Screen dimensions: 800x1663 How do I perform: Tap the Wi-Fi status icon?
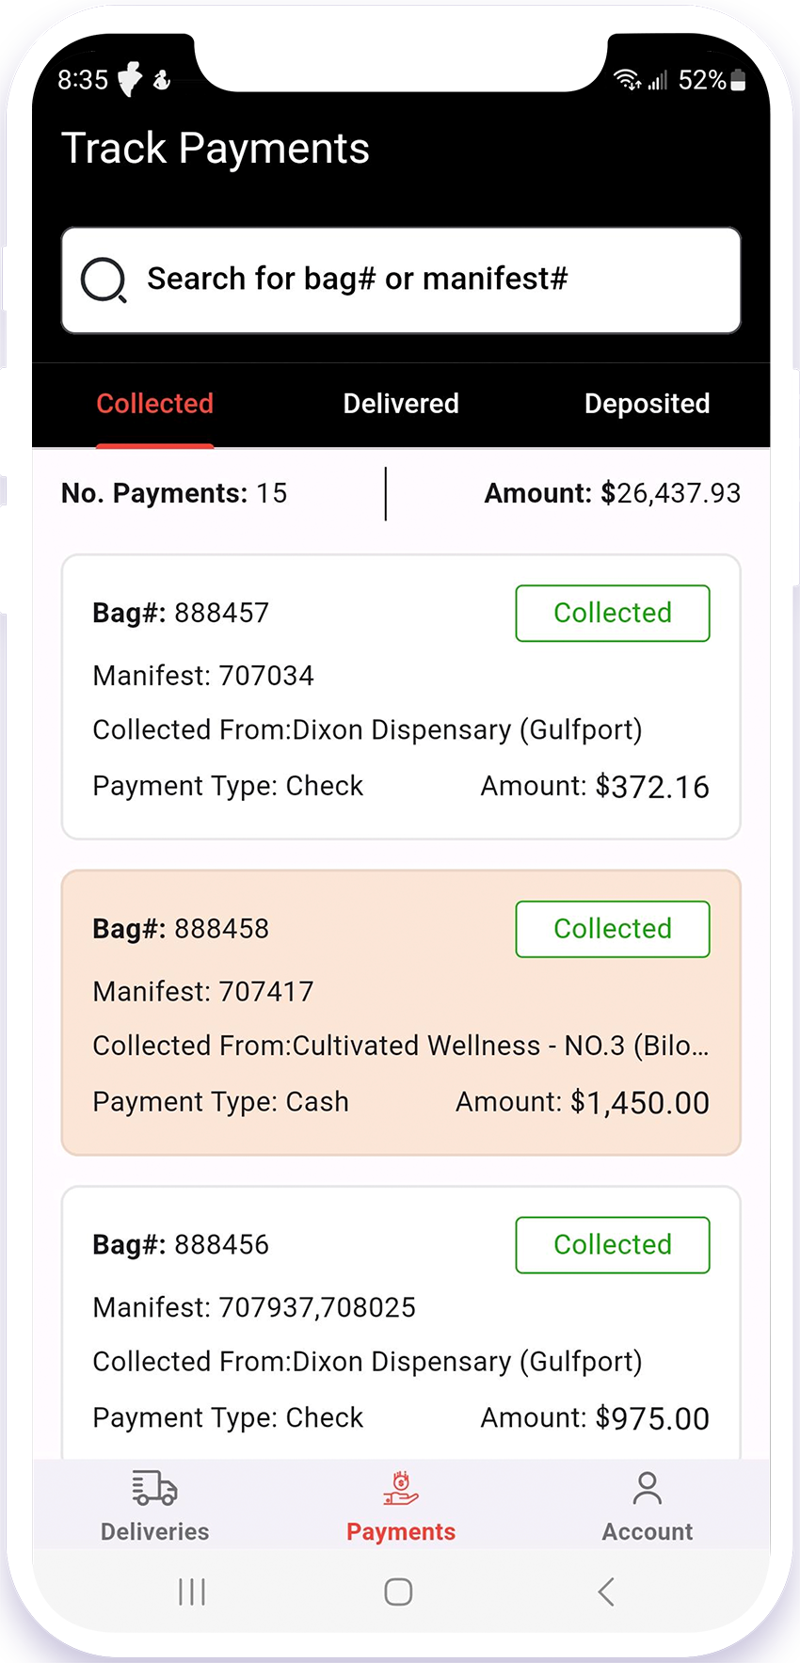coord(627,81)
